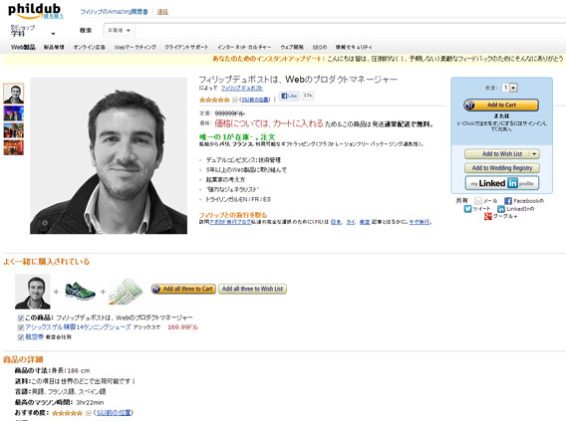The width and height of the screenshot is (566, 421).
Task: Open 製品管理 nav menu item
Action: [54, 47]
